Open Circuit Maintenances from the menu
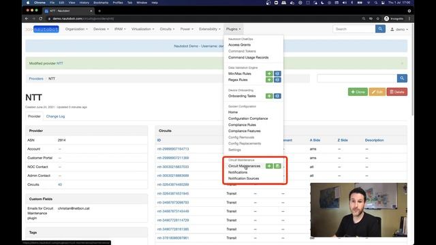The width and height of the screenshot is (436, 245). point(244,166)
